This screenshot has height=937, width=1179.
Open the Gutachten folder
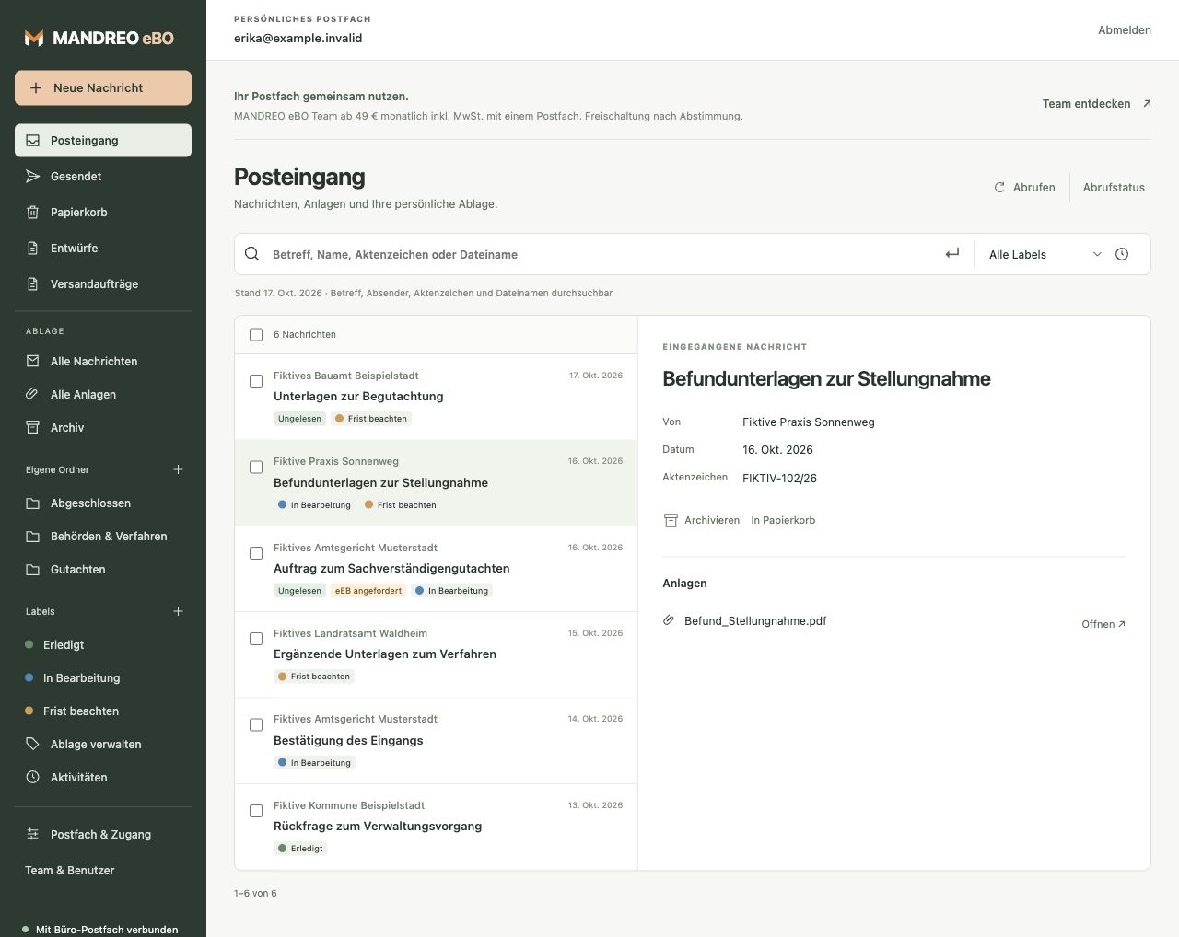pyautogui.click(x=103, y=569)
